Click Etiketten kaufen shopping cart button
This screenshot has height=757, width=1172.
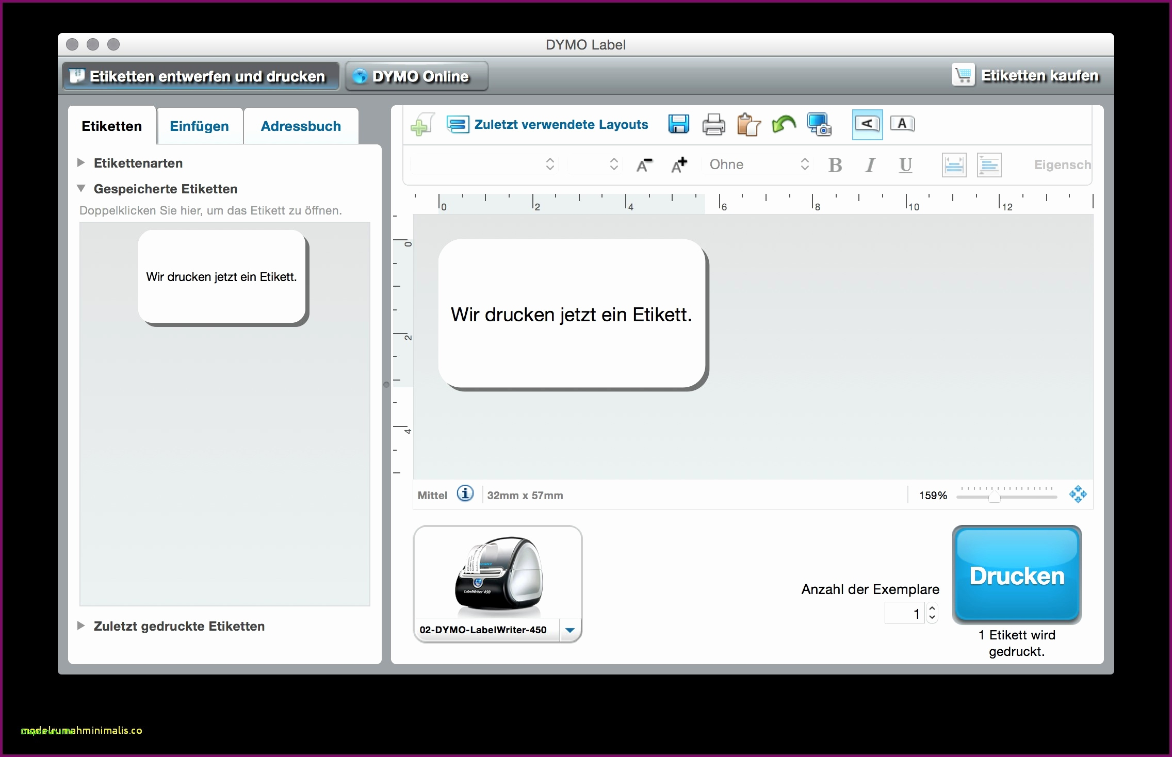pos(1025,76)
